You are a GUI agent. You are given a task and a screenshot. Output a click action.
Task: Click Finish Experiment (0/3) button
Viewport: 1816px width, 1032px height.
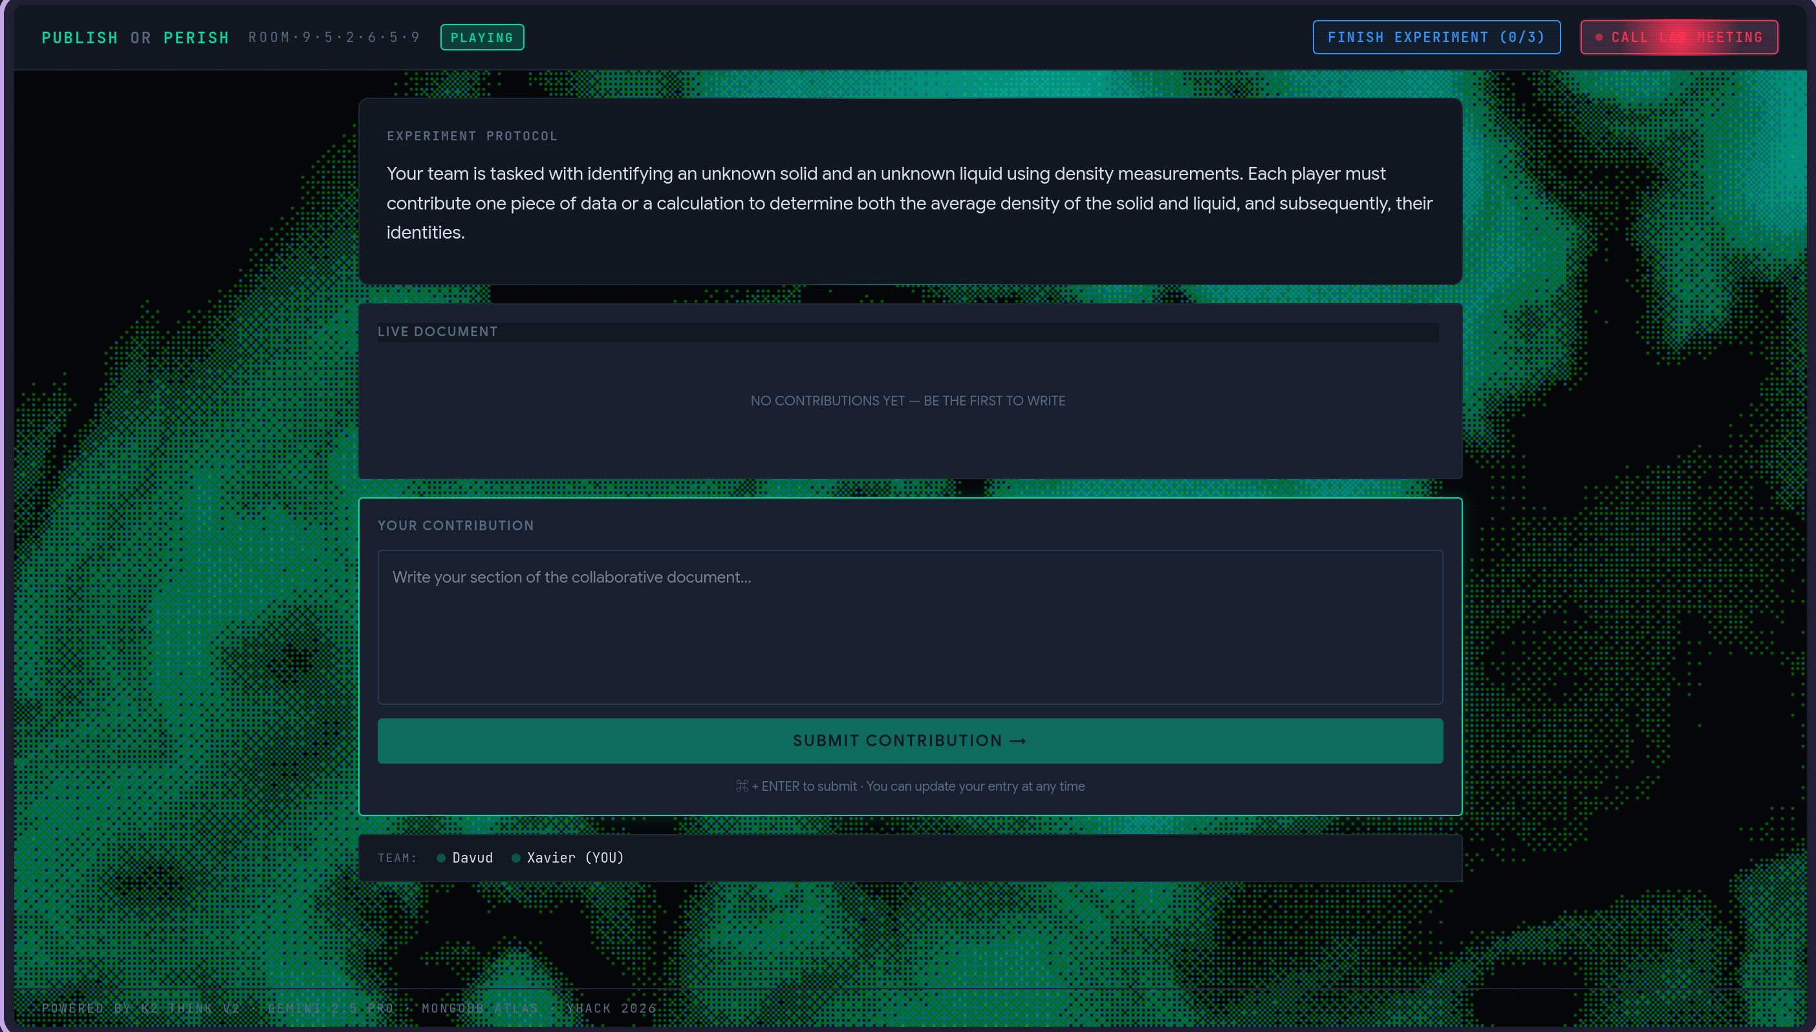coord(1436,38)
